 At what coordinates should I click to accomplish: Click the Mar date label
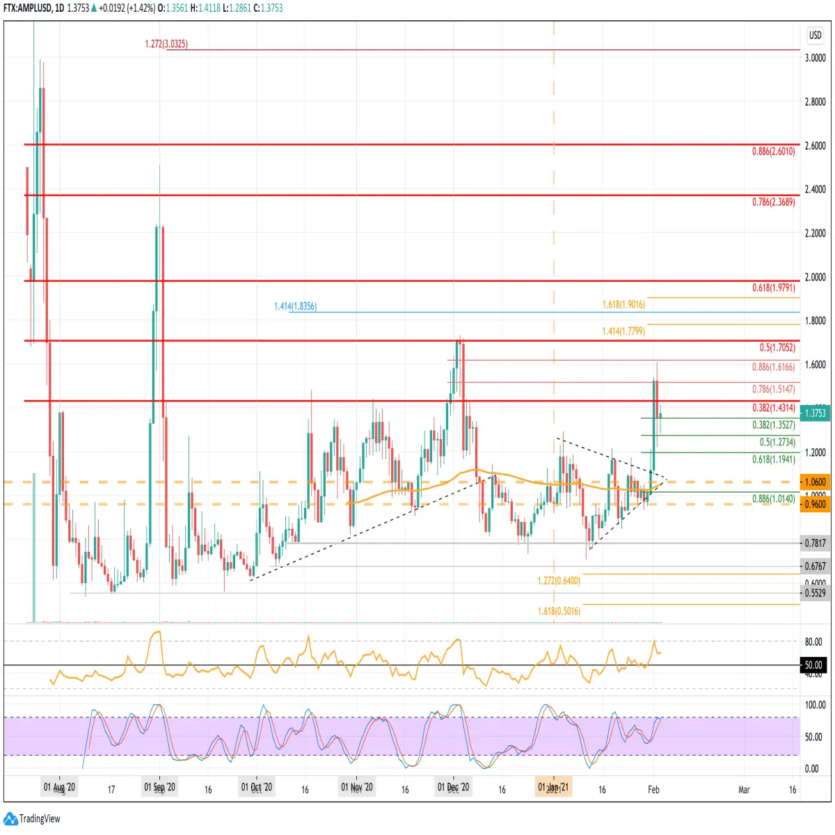[744, 789]
